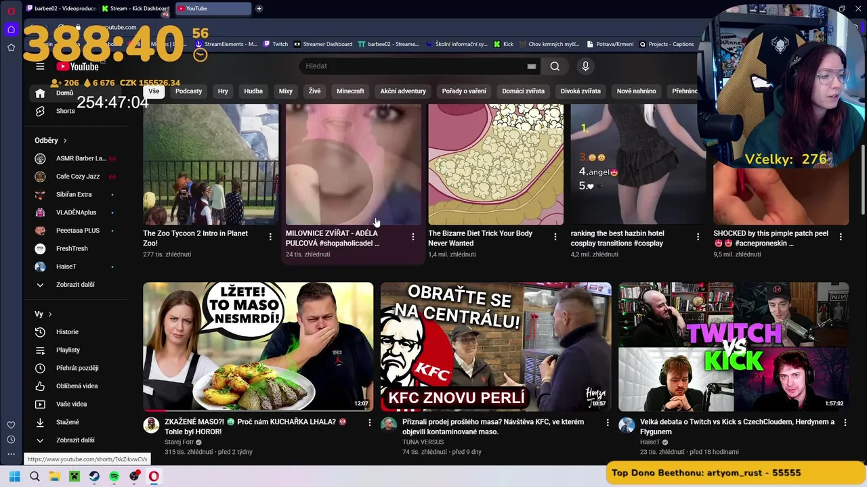Play KFC znovu perlí video thumbnail
Viewport: 867px width, 487px height.
[496, 346]
